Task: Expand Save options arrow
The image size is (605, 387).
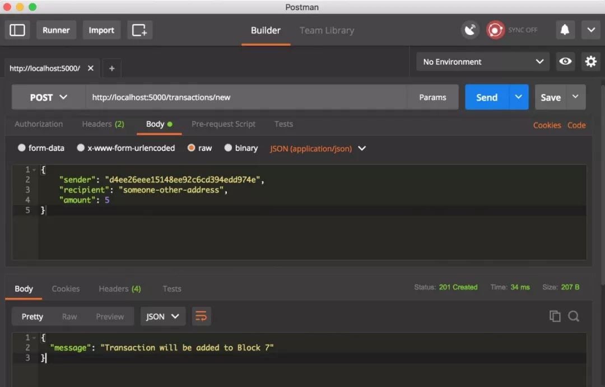Action: [575, 97]
